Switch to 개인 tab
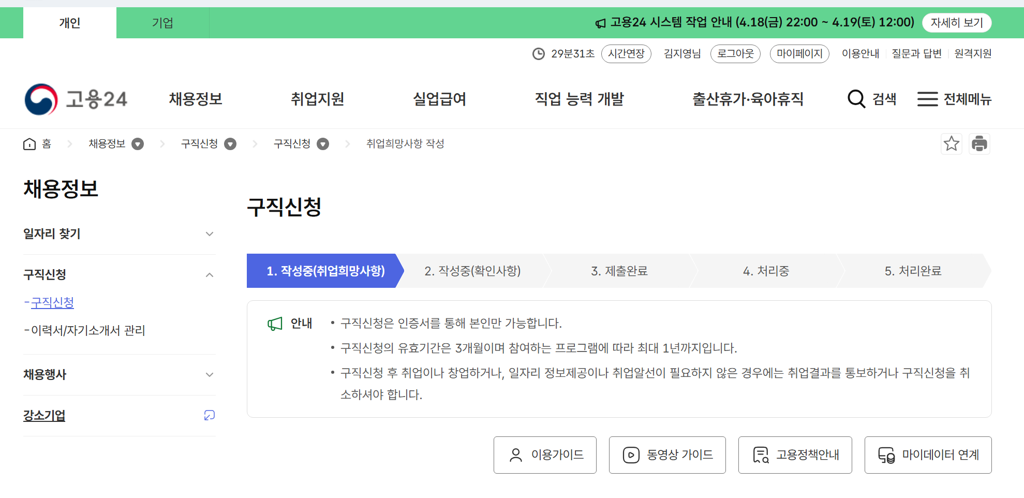This screenshot has height=498, width=1024. pos(70,23)
